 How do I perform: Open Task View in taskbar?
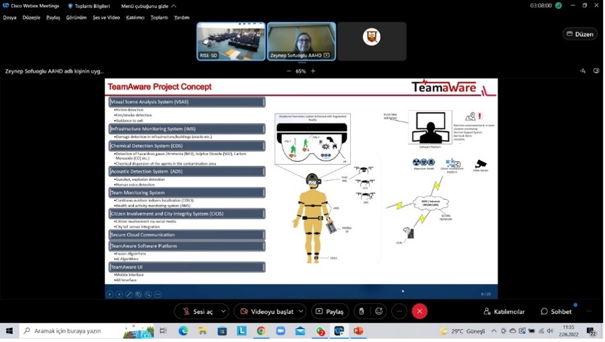click(163, 331)
